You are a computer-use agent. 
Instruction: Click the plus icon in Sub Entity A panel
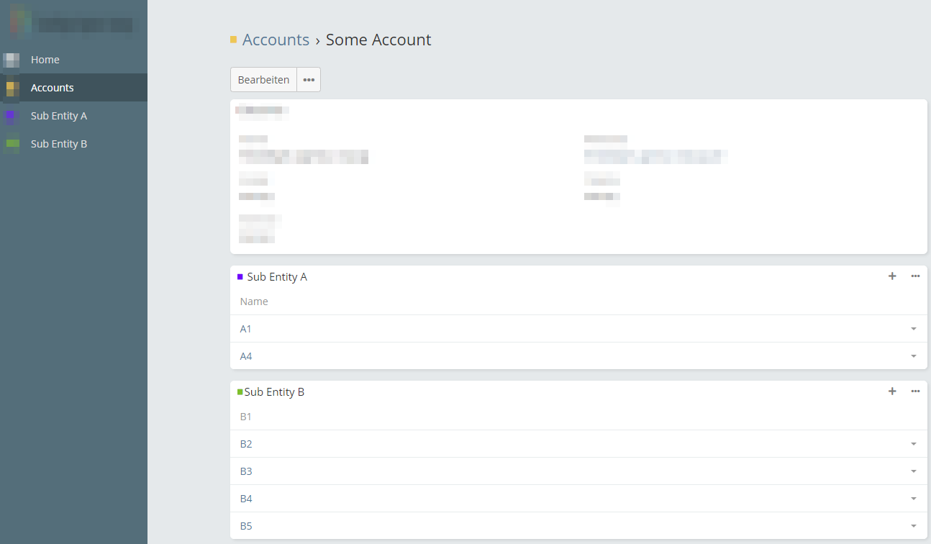click(892, 276)
